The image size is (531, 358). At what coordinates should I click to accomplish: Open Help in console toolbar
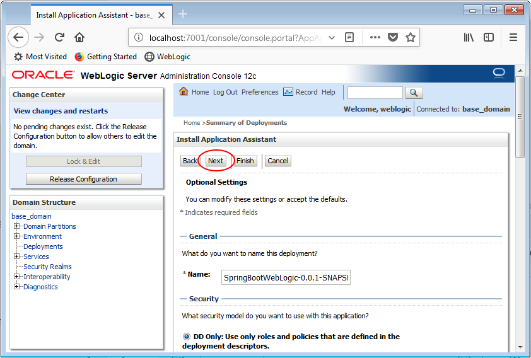(328, 92)
